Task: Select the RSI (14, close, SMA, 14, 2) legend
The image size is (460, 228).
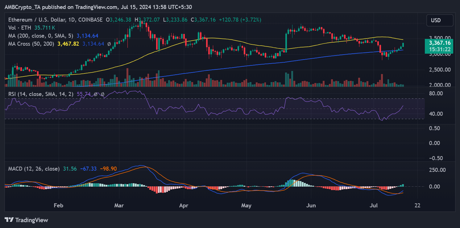Action: point(41,94)
